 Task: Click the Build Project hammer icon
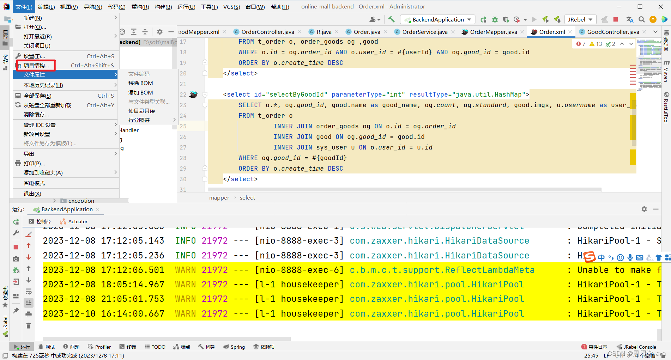pyautogui.click(x=391, y=19)
